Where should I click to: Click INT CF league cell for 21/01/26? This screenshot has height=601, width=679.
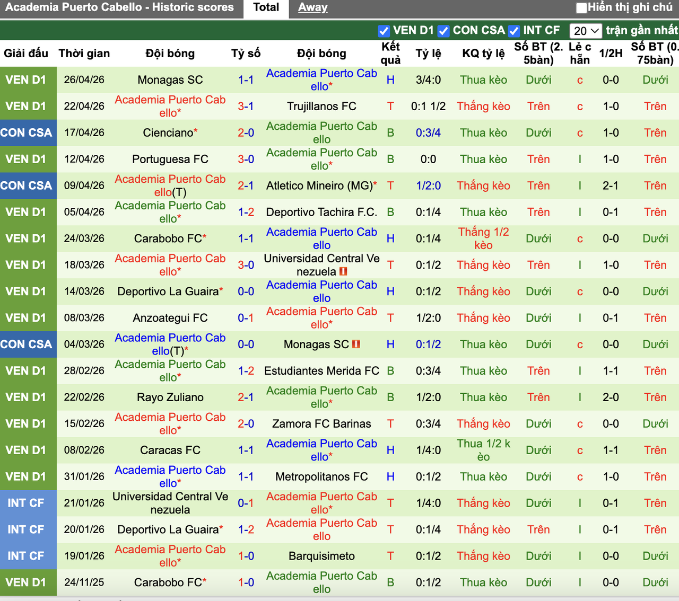[28, 503]
